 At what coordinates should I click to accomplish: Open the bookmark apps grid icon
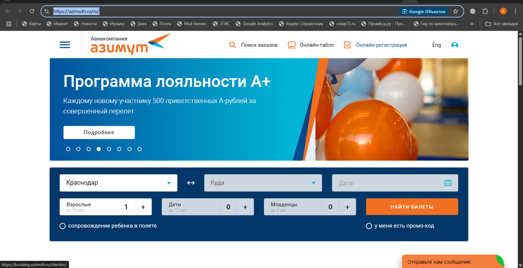tap(9, 24)
